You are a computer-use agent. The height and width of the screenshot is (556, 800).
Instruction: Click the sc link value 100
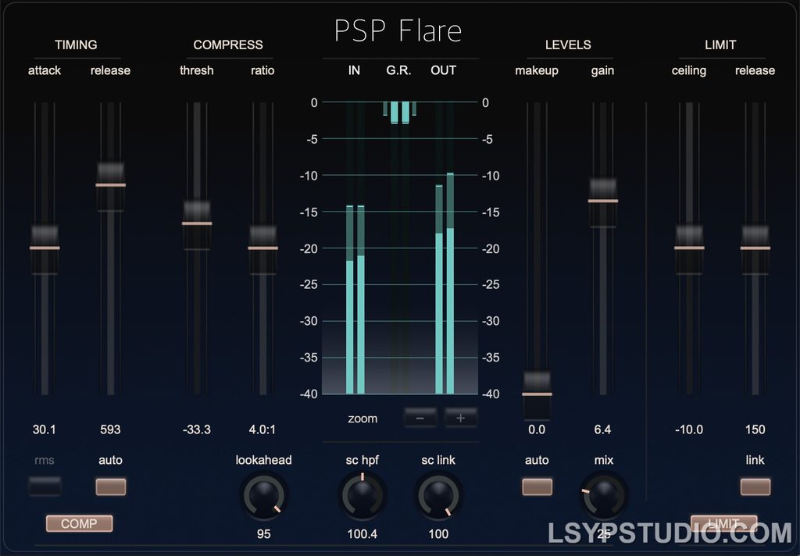click(438, 534)
